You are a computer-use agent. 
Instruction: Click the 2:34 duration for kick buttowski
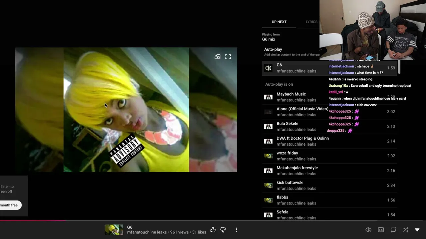pyautogui.click(x=391, y=186)
